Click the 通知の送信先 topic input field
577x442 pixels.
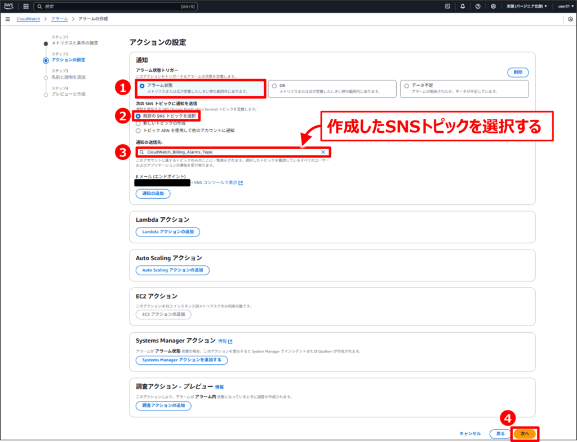click(x=233, y=152)
